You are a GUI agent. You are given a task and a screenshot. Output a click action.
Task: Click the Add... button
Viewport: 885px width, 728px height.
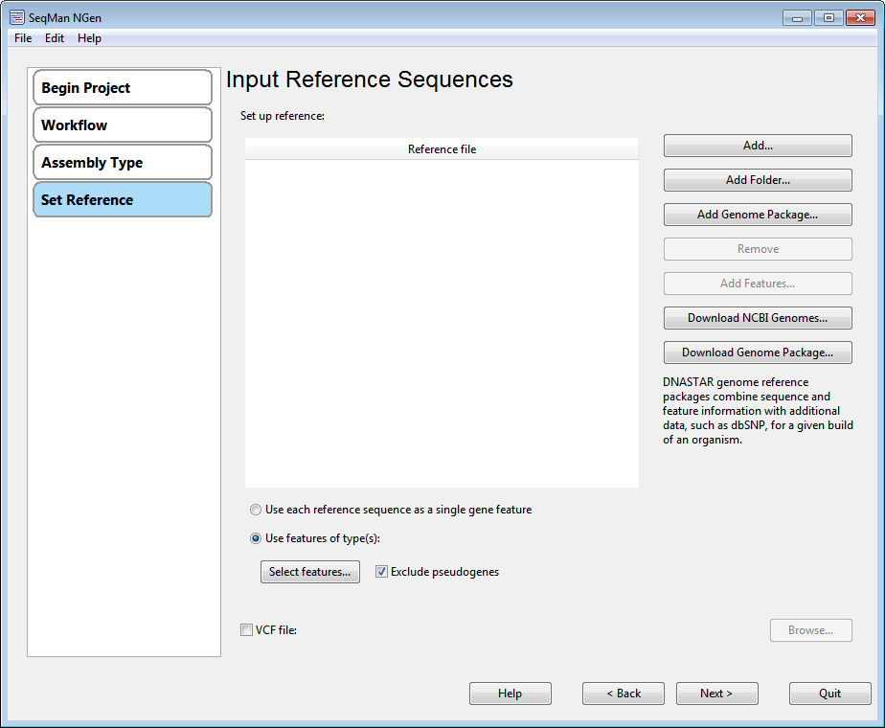758,146
